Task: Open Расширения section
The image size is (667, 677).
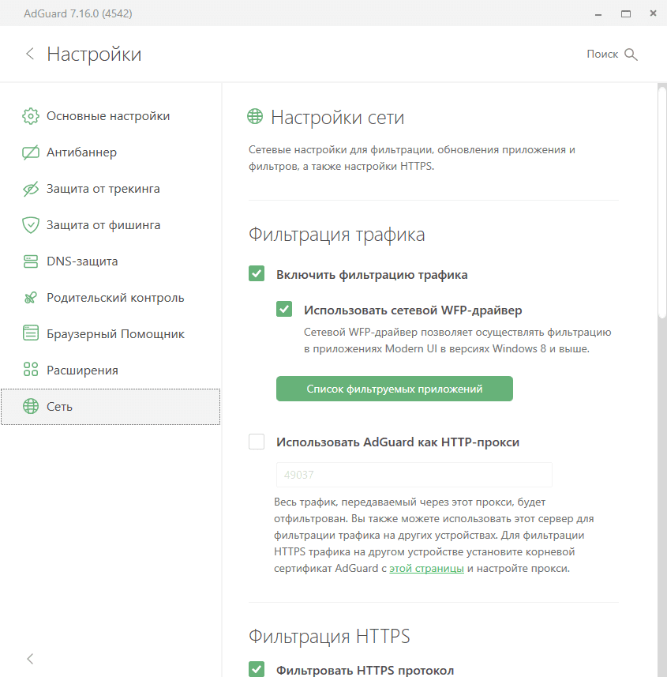Action: click(111, 370)
